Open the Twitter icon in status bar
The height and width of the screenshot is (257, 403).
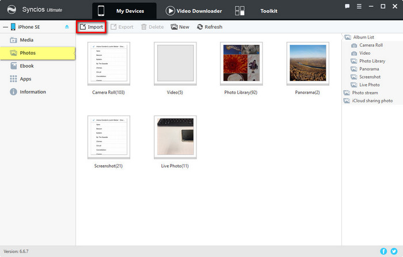(x=394, y=251)
